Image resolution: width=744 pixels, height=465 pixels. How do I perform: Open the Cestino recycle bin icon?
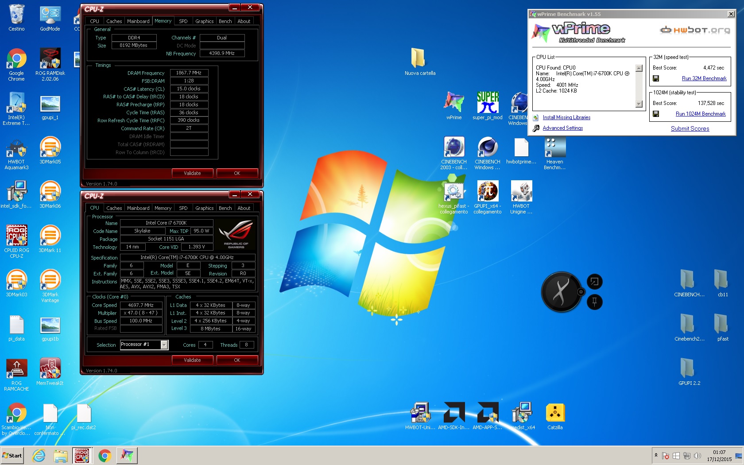16,18
